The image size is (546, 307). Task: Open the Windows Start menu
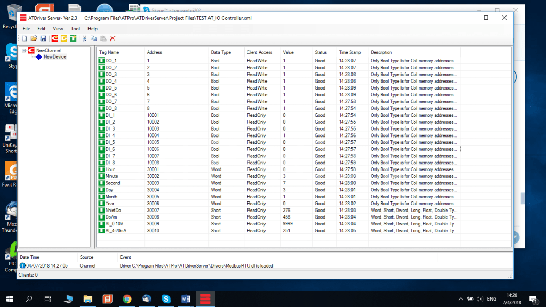(10, 299)
